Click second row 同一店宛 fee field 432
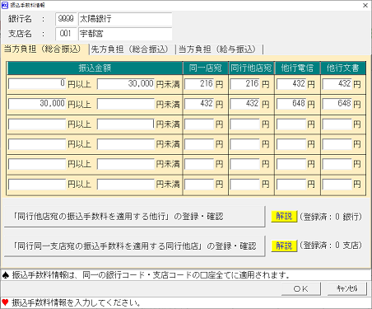Screen dimensions: 372x309 [199, 104]
